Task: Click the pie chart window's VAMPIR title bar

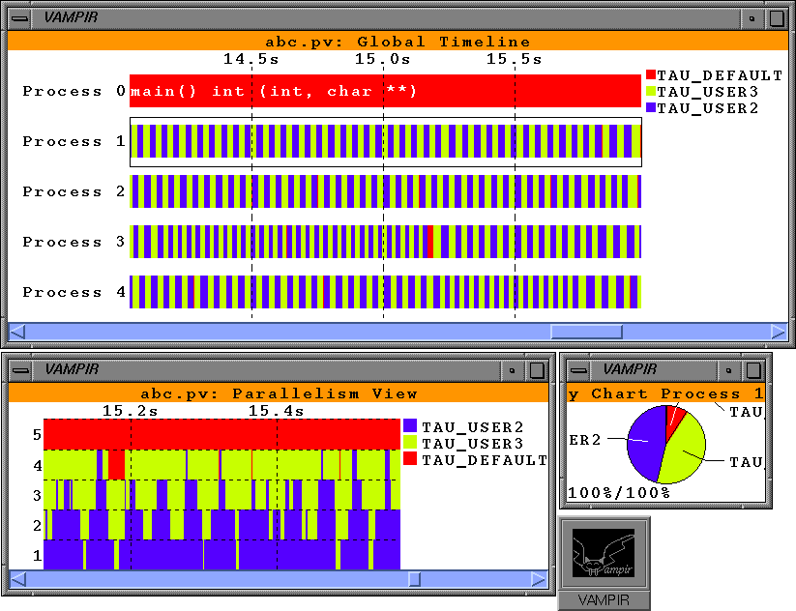Action: pos(654,370)
